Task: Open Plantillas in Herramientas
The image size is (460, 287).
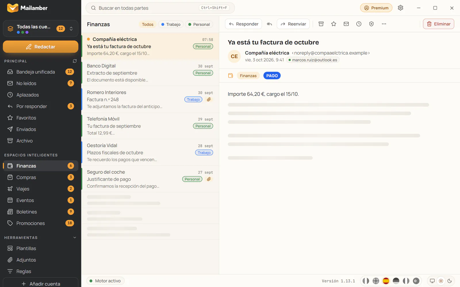Action: coord(40,248)
